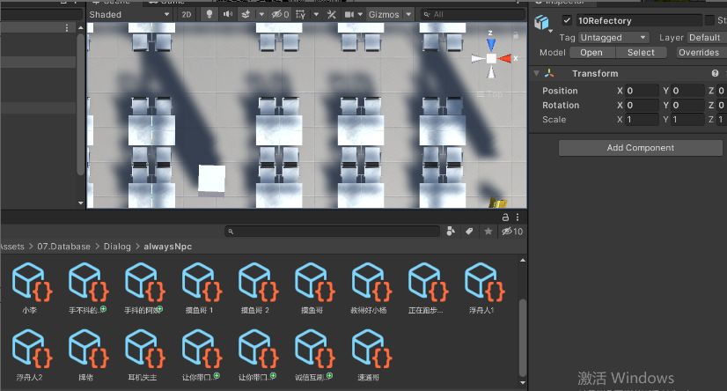727x391 pixels.
Task: Open the Tag Untagged dropdown
Action: pos(613,38)
